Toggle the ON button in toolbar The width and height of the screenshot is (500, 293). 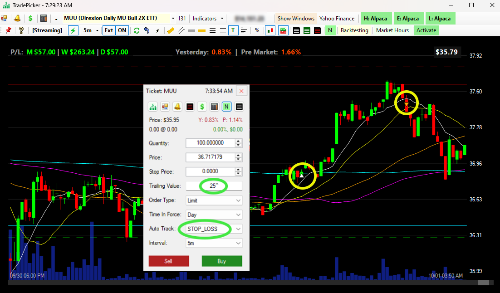(122, 30)
